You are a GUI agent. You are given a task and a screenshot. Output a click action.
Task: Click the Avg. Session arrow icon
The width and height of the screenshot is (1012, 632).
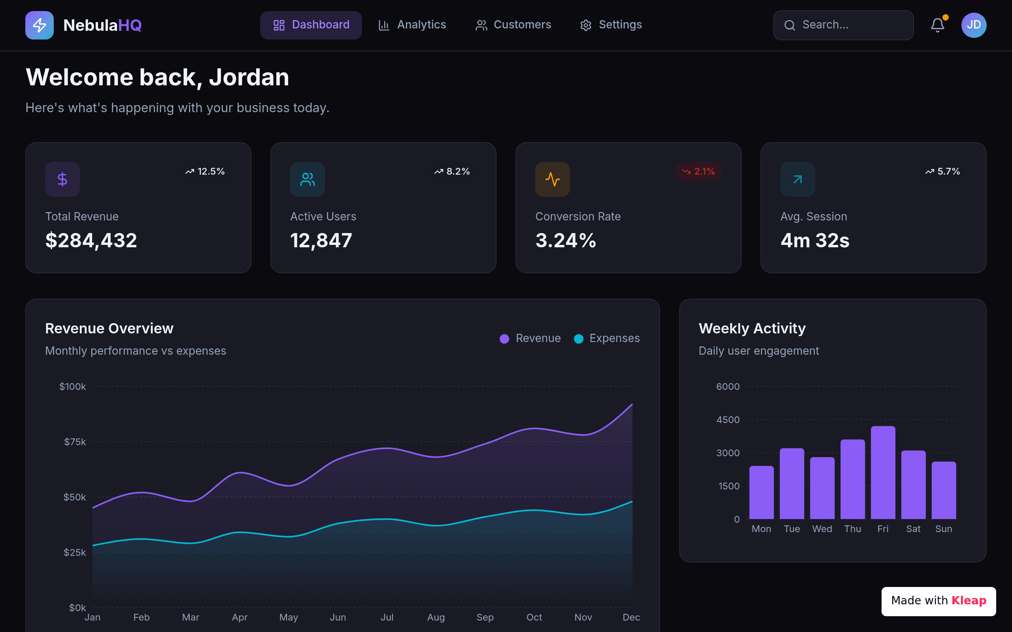797,179
